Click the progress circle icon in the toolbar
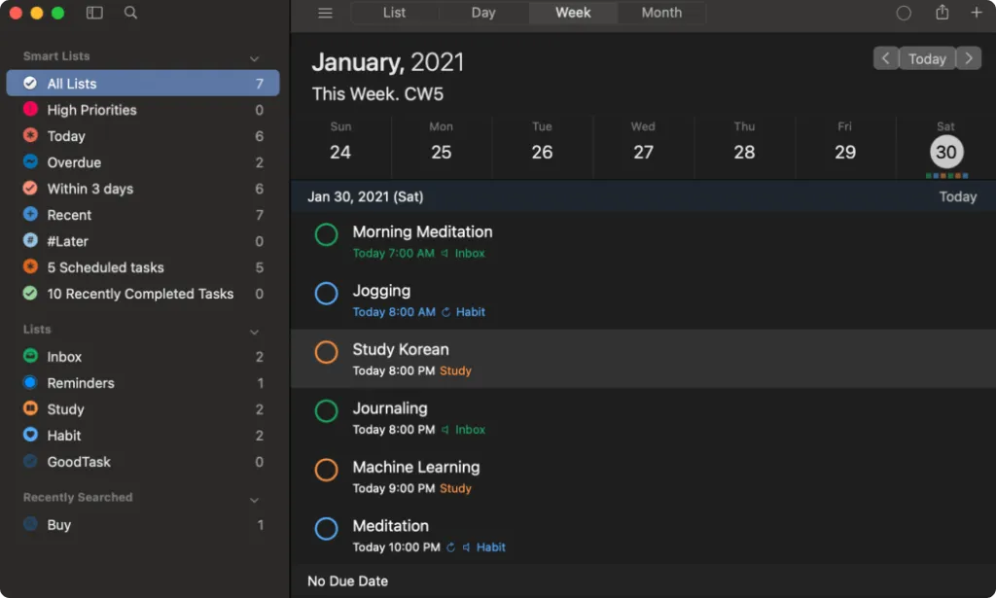Viewport: 996px width, 598px height. 904,13
